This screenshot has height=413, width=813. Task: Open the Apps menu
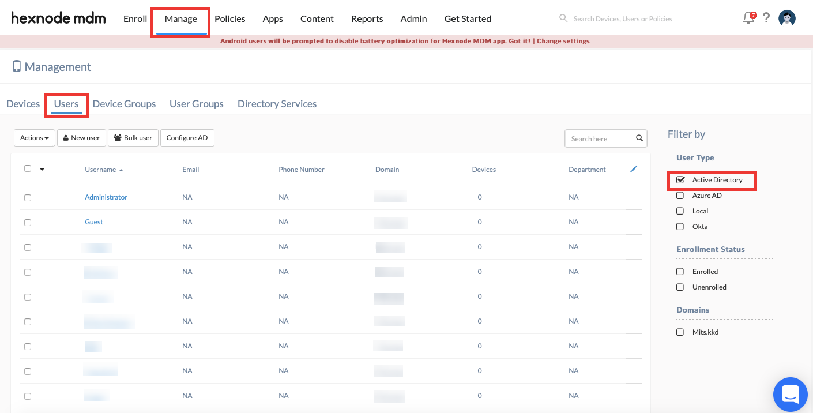point(273,18)
